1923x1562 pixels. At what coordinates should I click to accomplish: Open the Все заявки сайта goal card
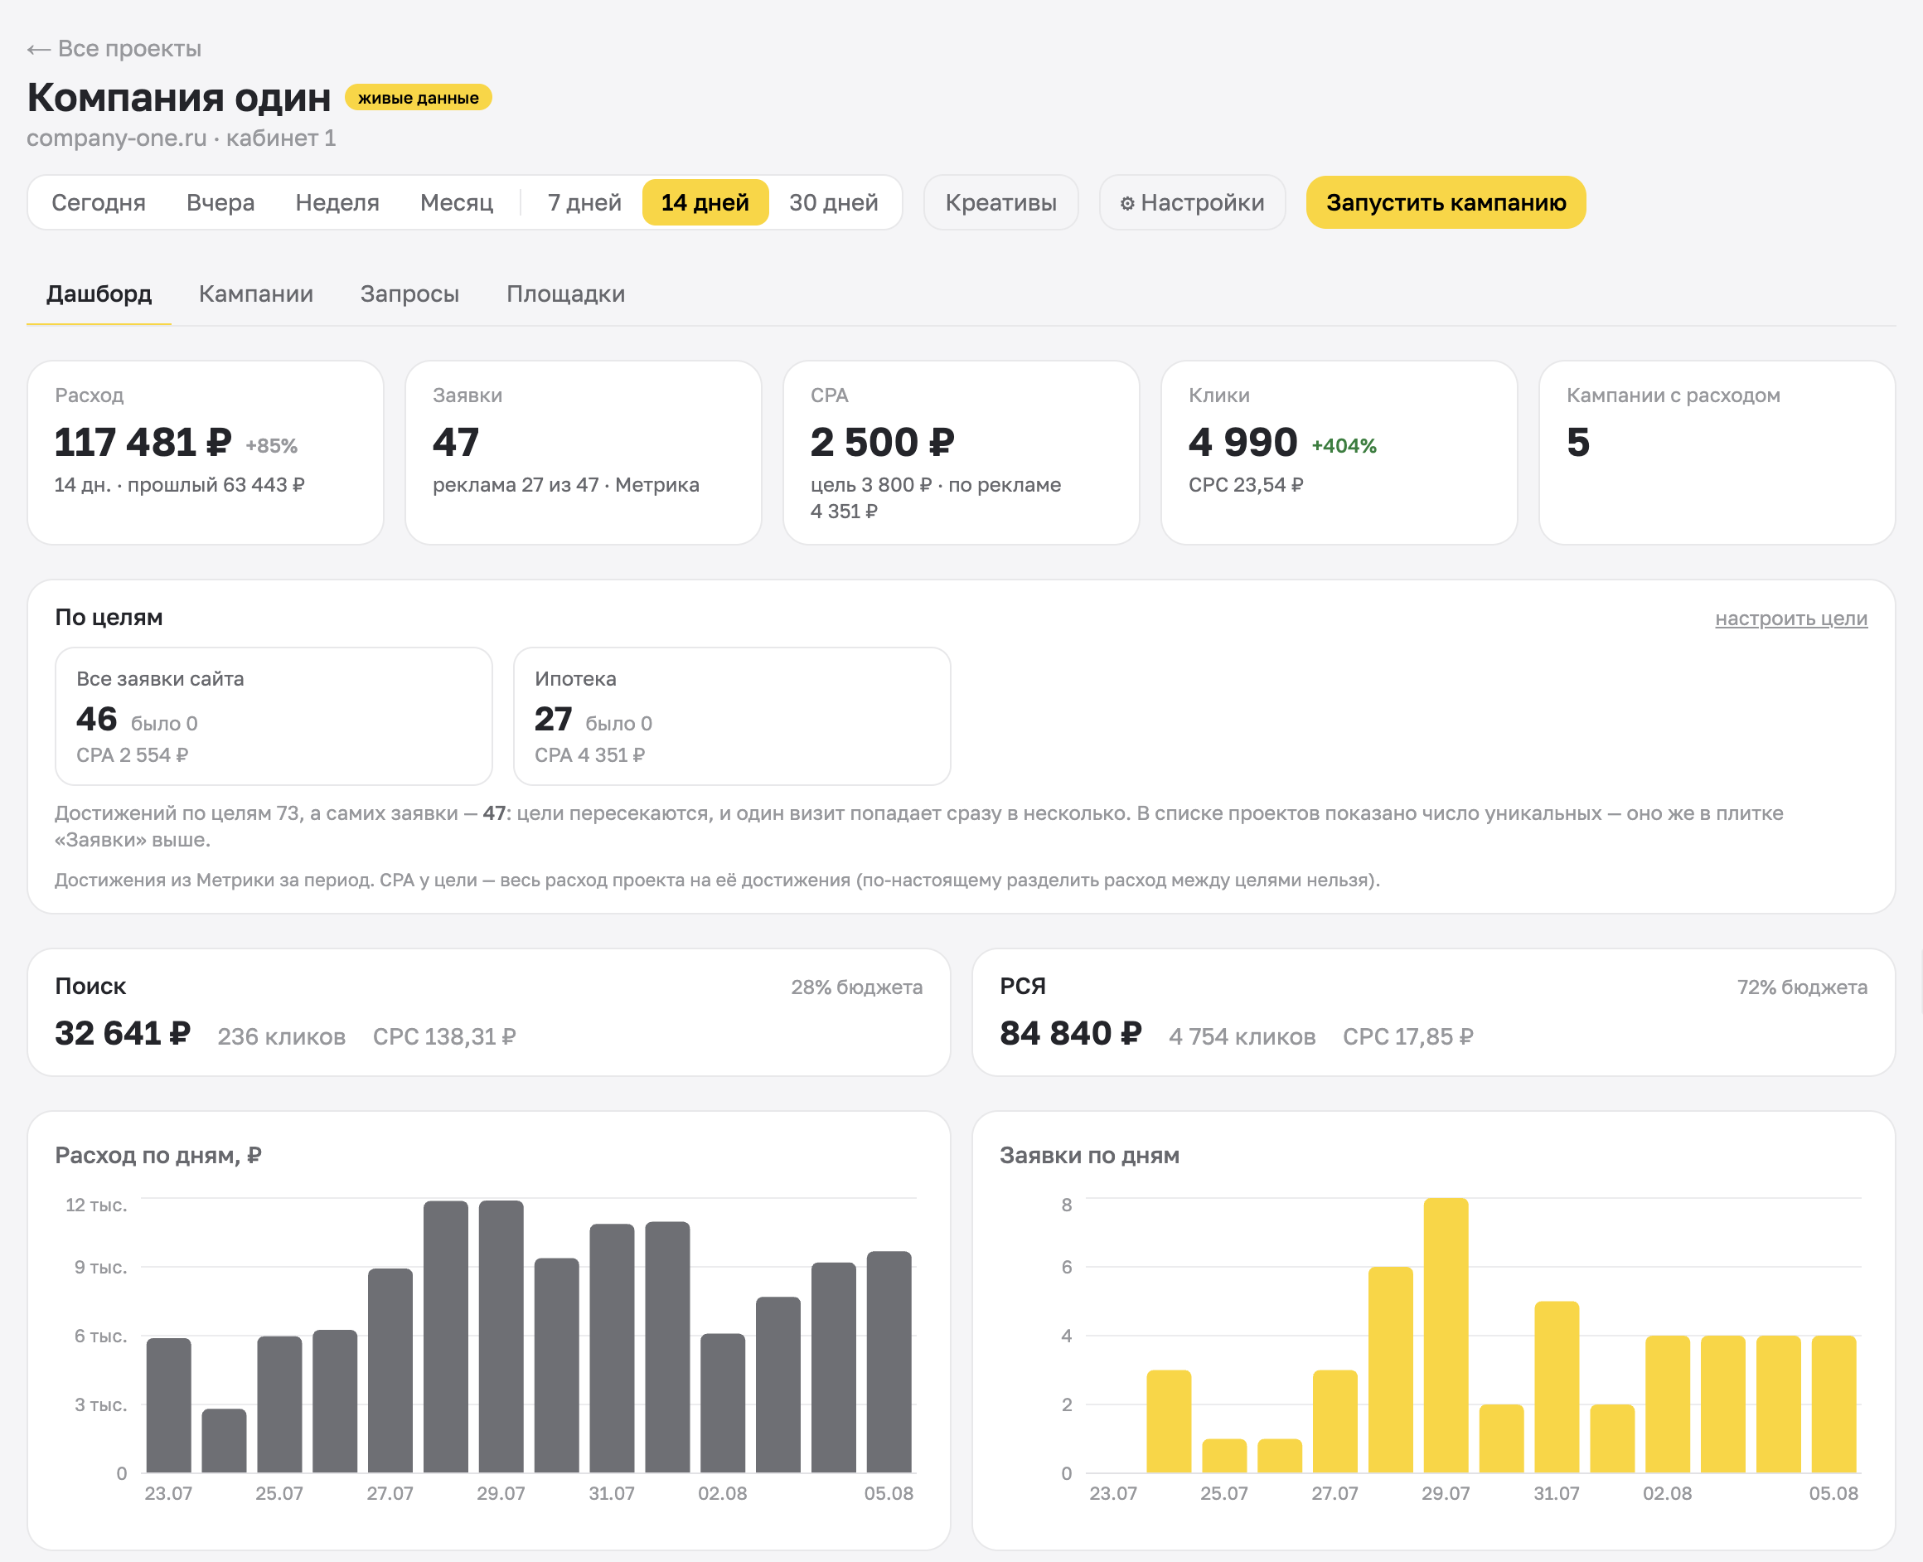274,716
